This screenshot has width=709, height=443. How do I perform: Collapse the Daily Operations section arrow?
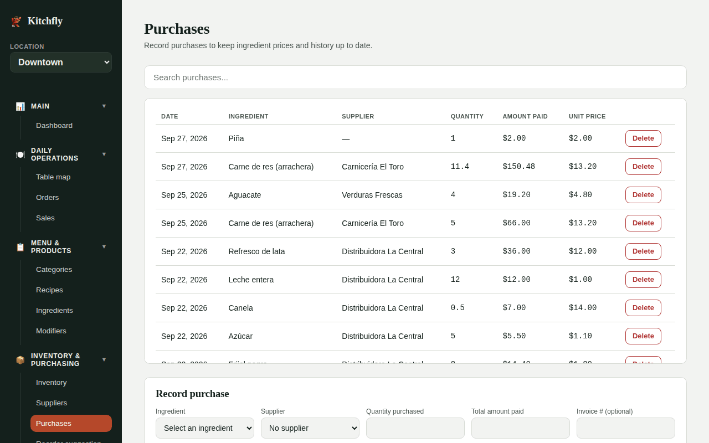point(104,154)
